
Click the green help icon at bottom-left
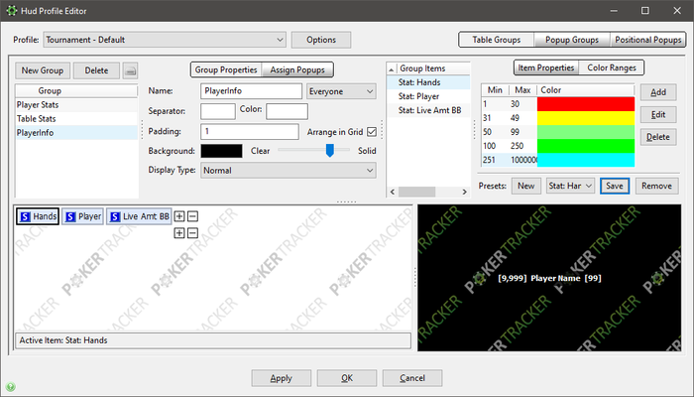tap(11, 387)
